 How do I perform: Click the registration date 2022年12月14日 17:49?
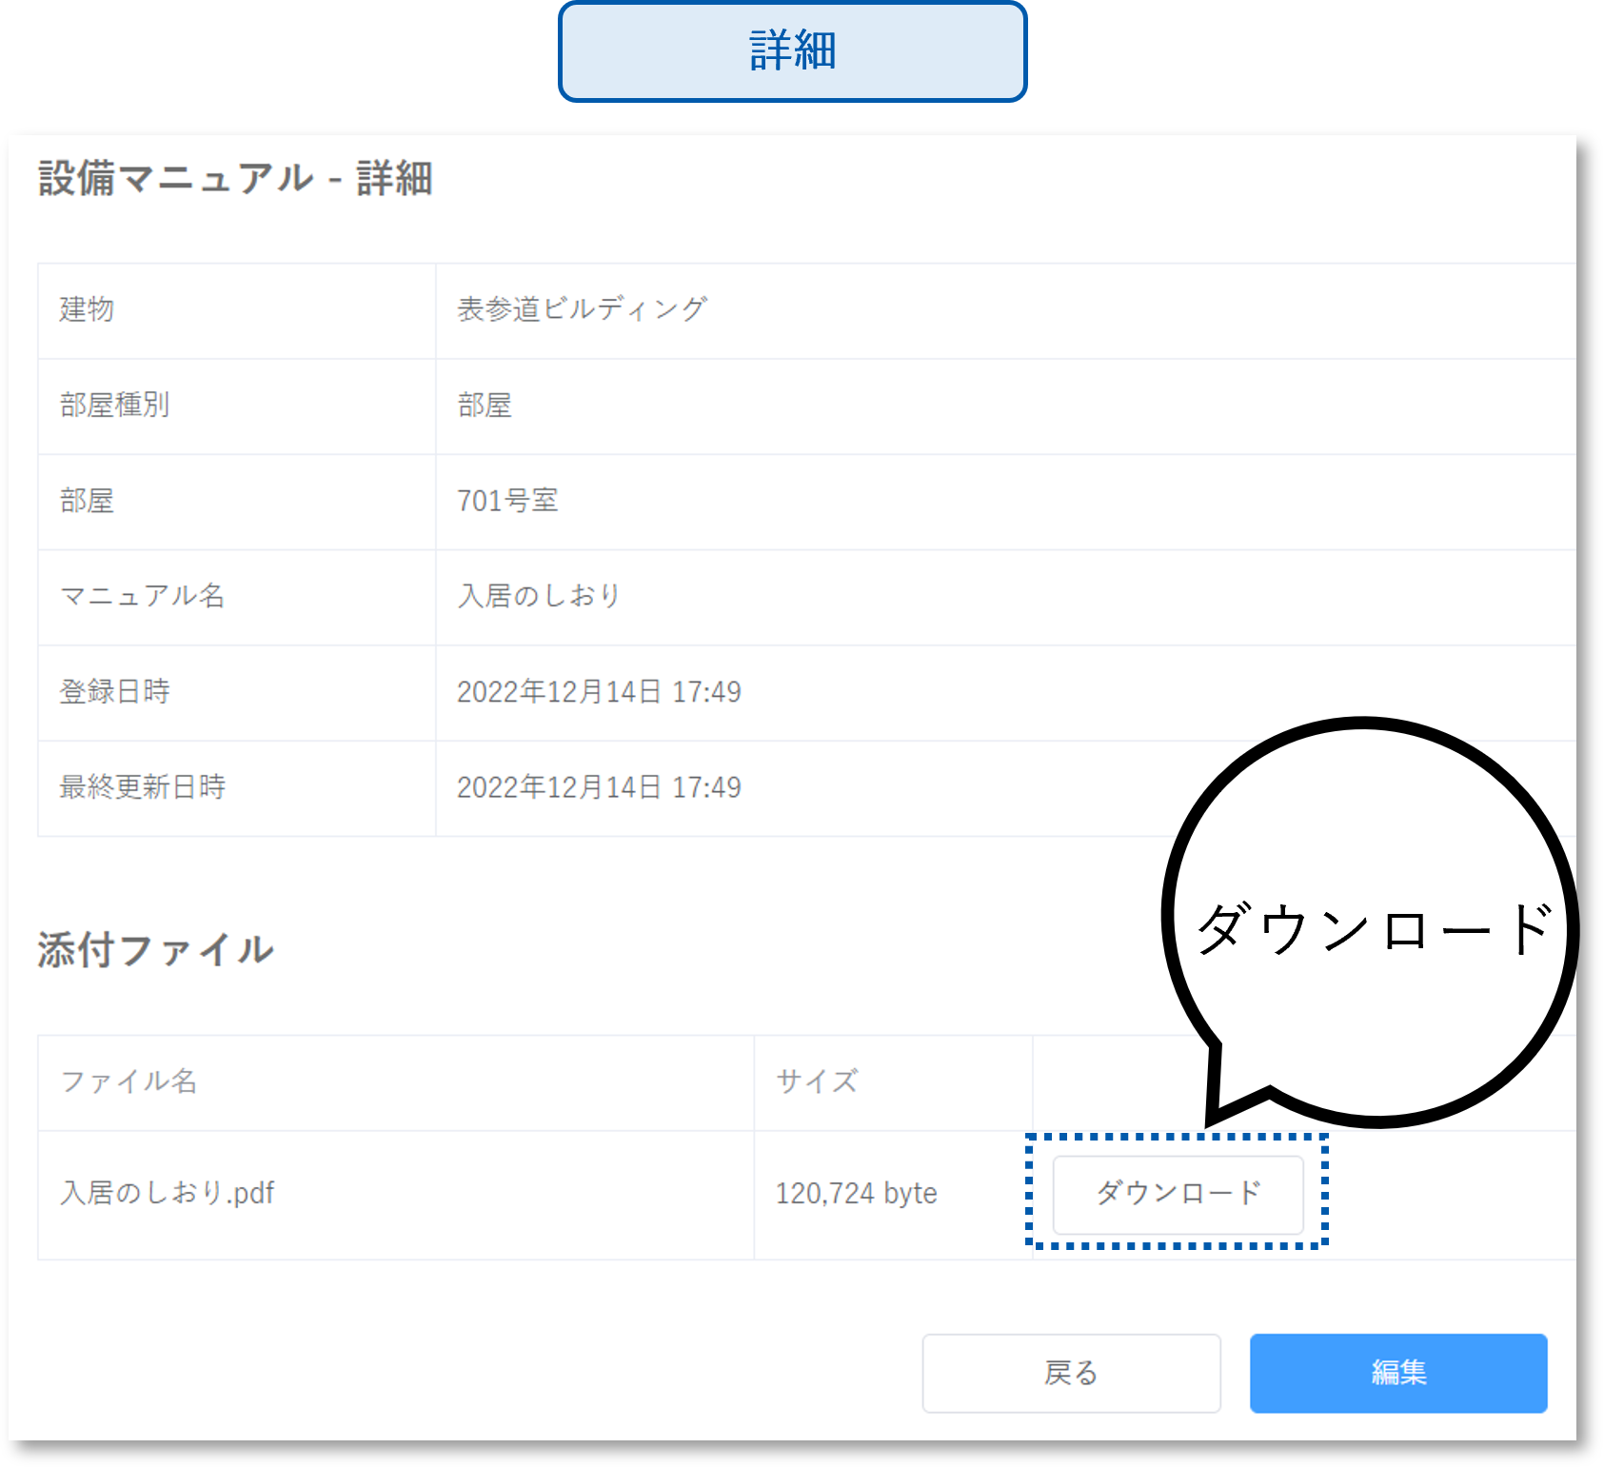(x=599, y=692)
